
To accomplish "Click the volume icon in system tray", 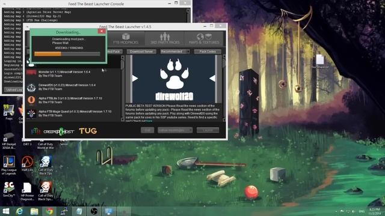I will coord(354,211).
